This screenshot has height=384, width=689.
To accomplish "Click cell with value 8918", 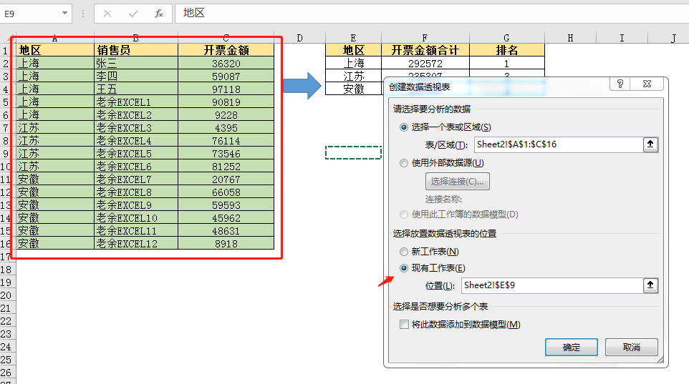I will point(226,243).
